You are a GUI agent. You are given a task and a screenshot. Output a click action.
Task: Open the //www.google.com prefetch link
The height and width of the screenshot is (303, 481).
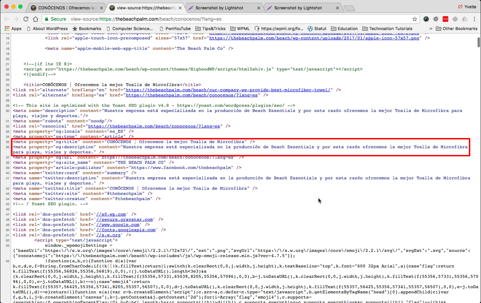coord(118,225)
